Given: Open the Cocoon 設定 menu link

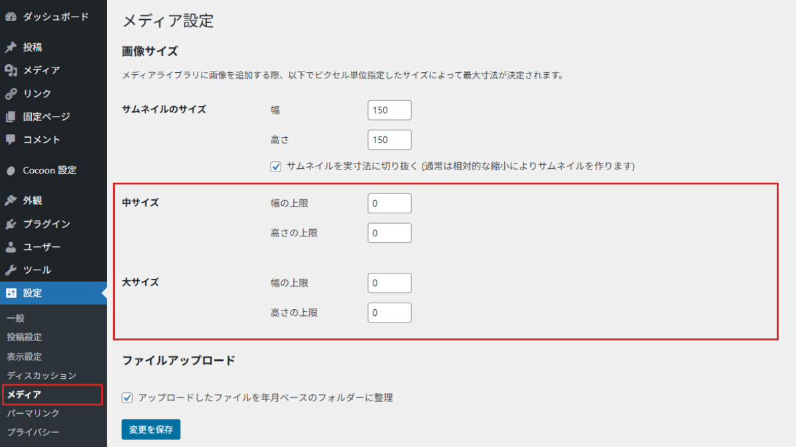Looking at the screenshot, I should point(50,170).
